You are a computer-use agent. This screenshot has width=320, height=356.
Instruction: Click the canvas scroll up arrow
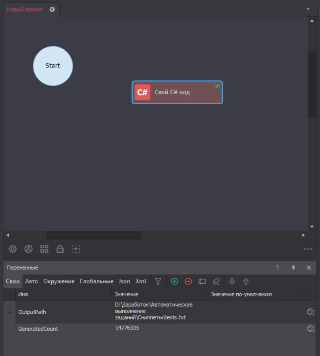point(312,21)
